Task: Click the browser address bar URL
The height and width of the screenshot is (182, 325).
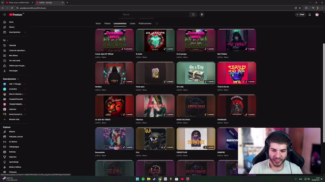Action: coord(33,8)
